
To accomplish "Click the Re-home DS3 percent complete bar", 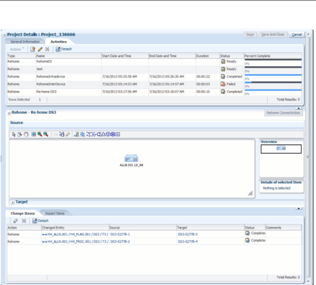I will point(273,90).
